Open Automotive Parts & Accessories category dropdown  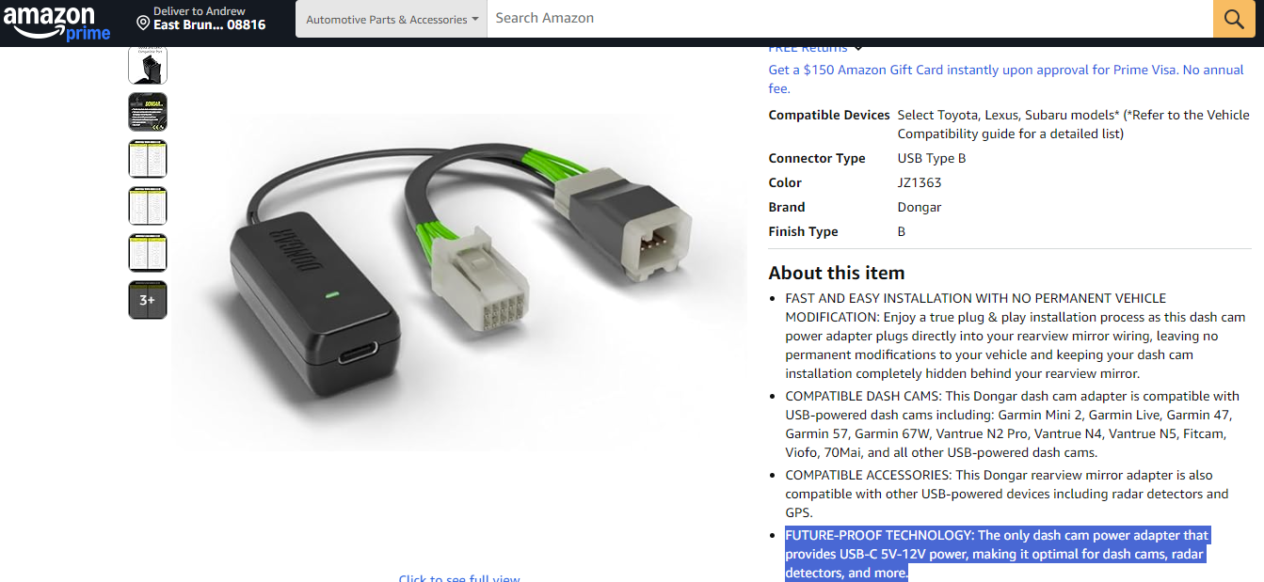pyautogui.click(x=392, y=19)
